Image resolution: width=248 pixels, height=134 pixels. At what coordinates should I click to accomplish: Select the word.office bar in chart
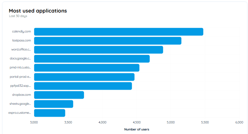click(99, 50)
